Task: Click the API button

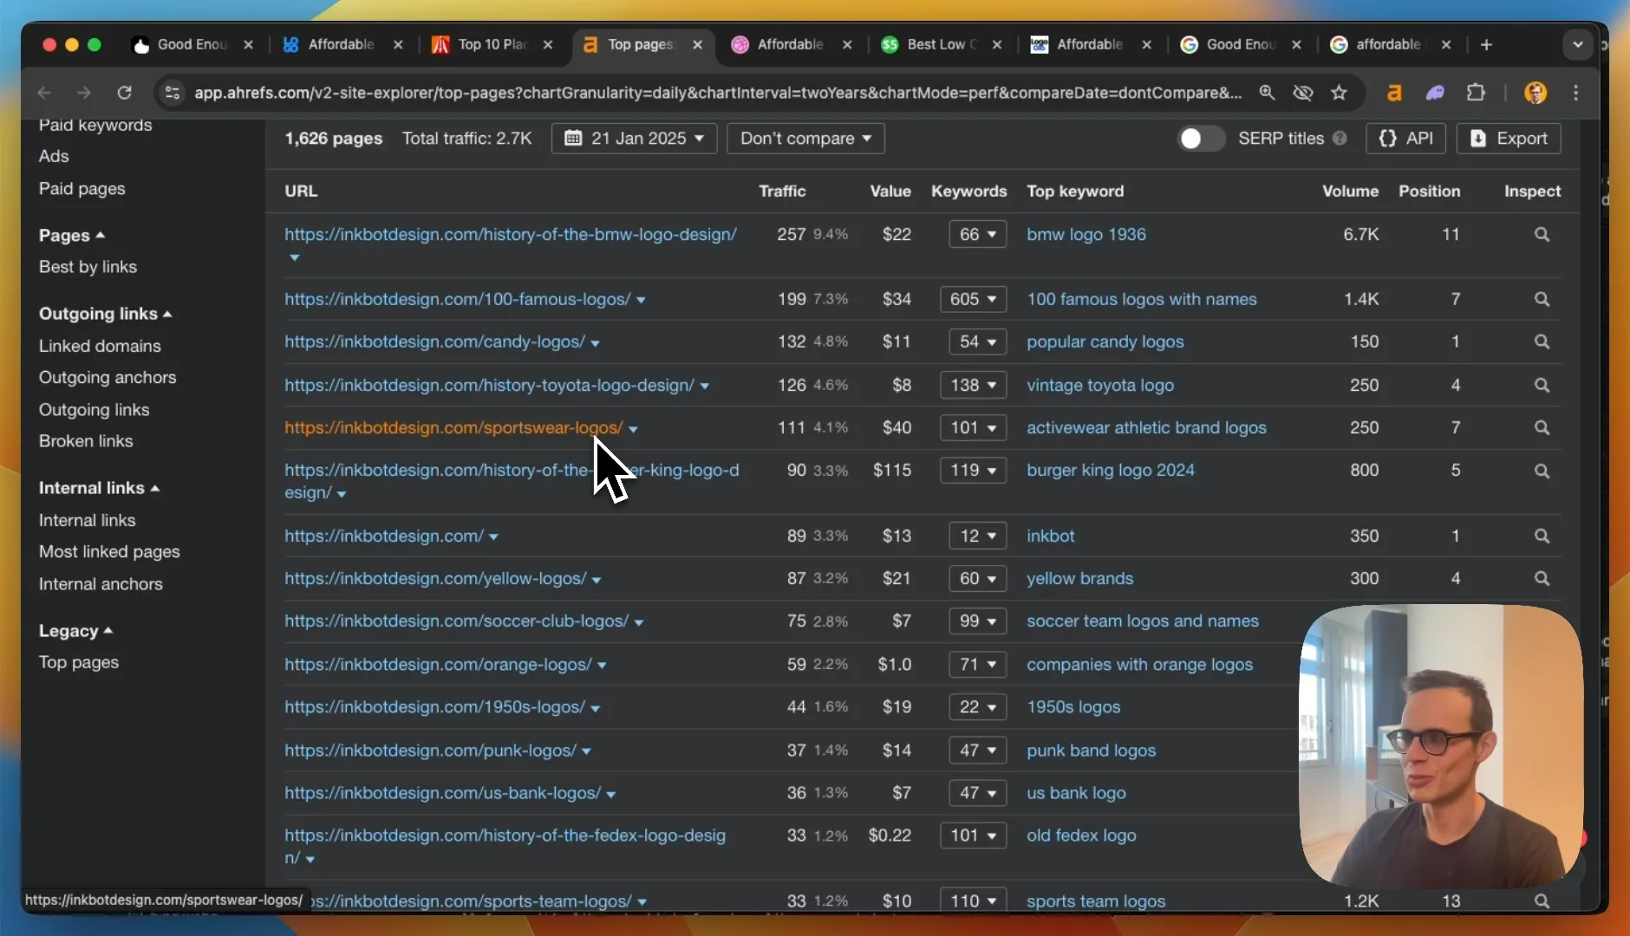Action: point(1405,139)
